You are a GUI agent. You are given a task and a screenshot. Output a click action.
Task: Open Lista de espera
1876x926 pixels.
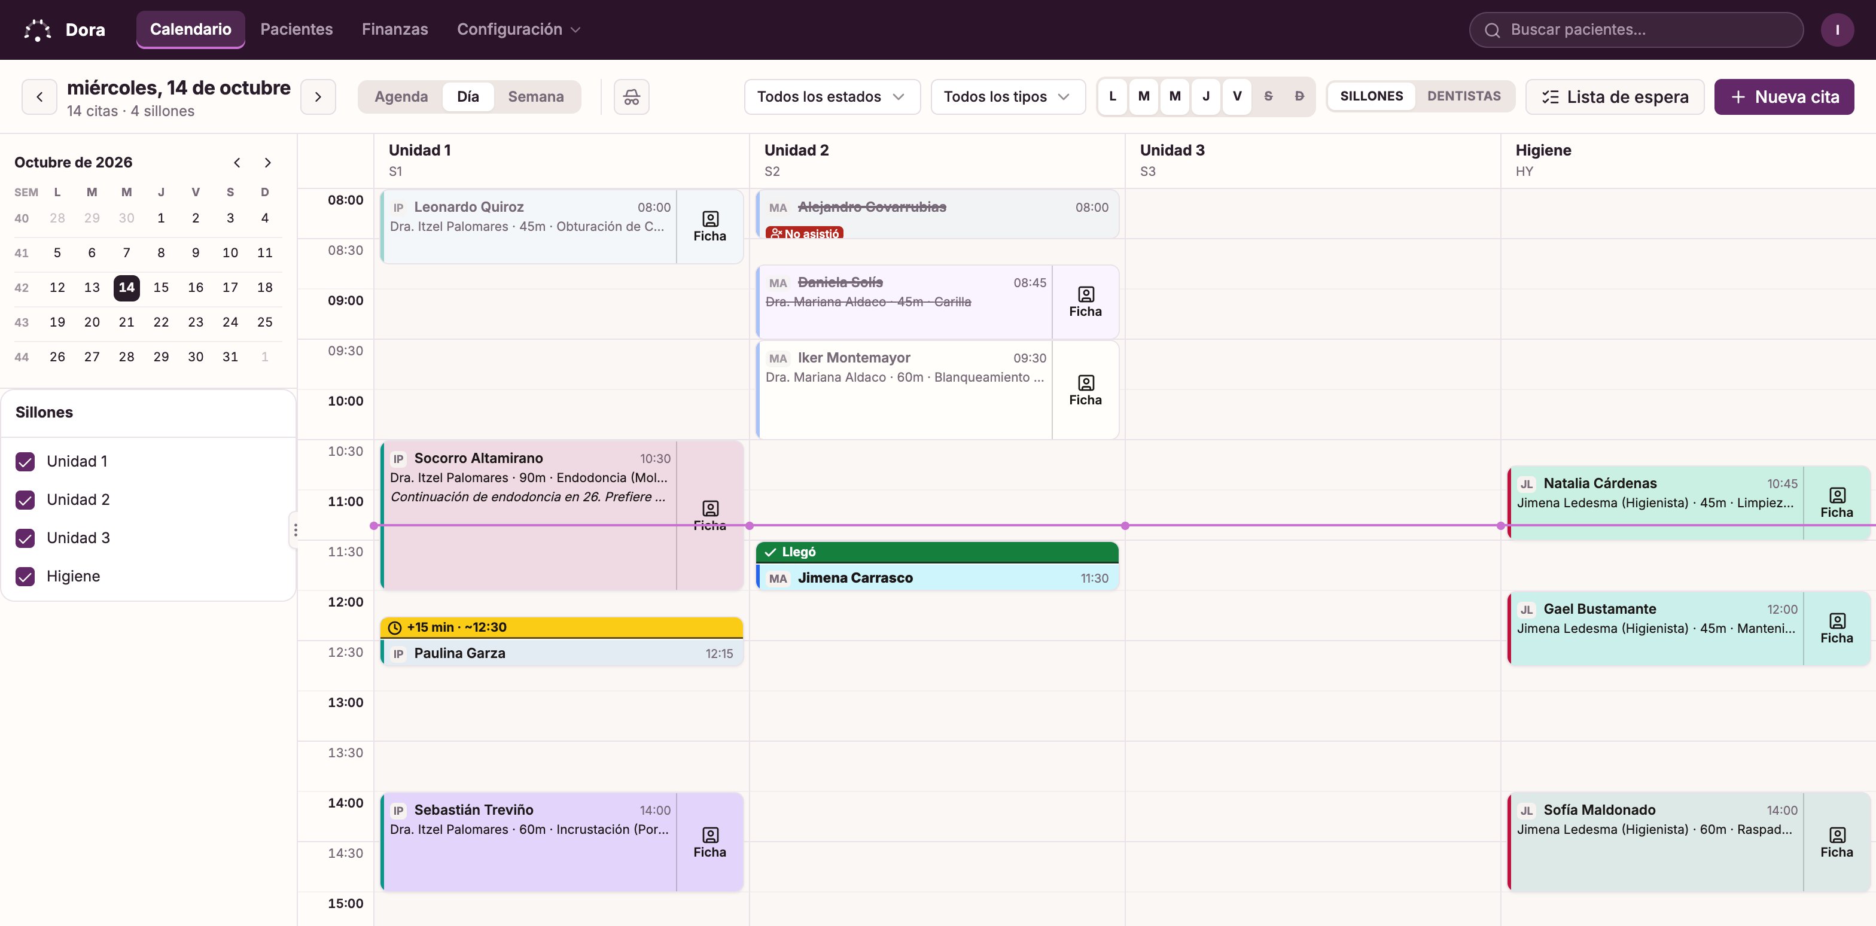click(x=1615, y=97)
